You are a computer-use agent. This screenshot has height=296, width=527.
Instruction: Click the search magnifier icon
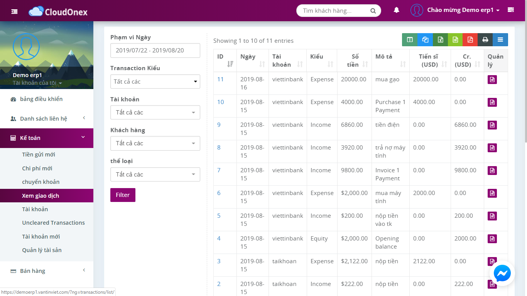click(x=373, y=11)
